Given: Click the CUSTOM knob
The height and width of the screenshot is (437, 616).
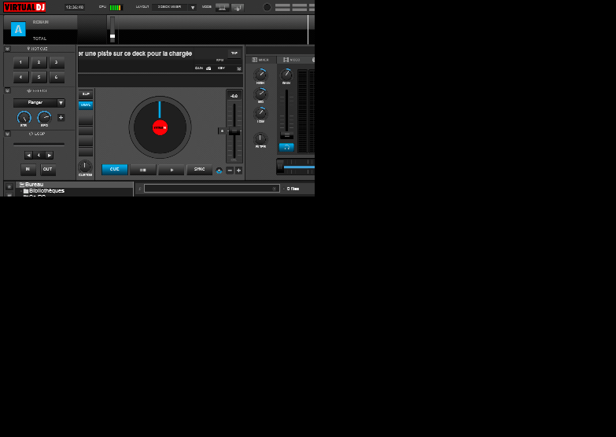Looking at the screenshot, I should pos(85,167).
